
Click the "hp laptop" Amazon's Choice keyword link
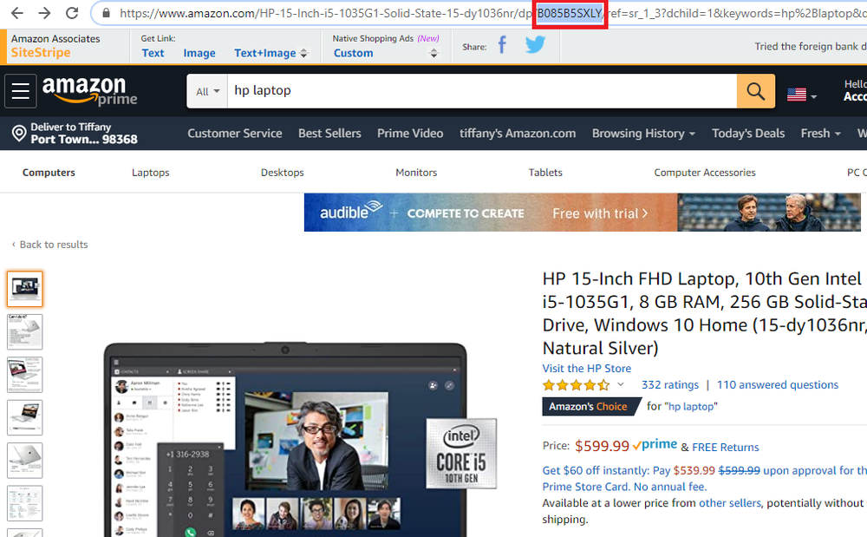(691, 407)
